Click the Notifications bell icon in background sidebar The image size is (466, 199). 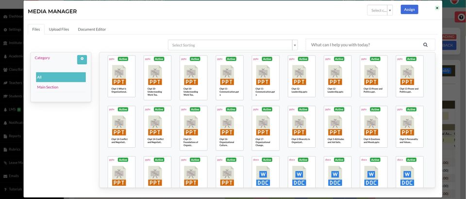(x=5, y=123)
